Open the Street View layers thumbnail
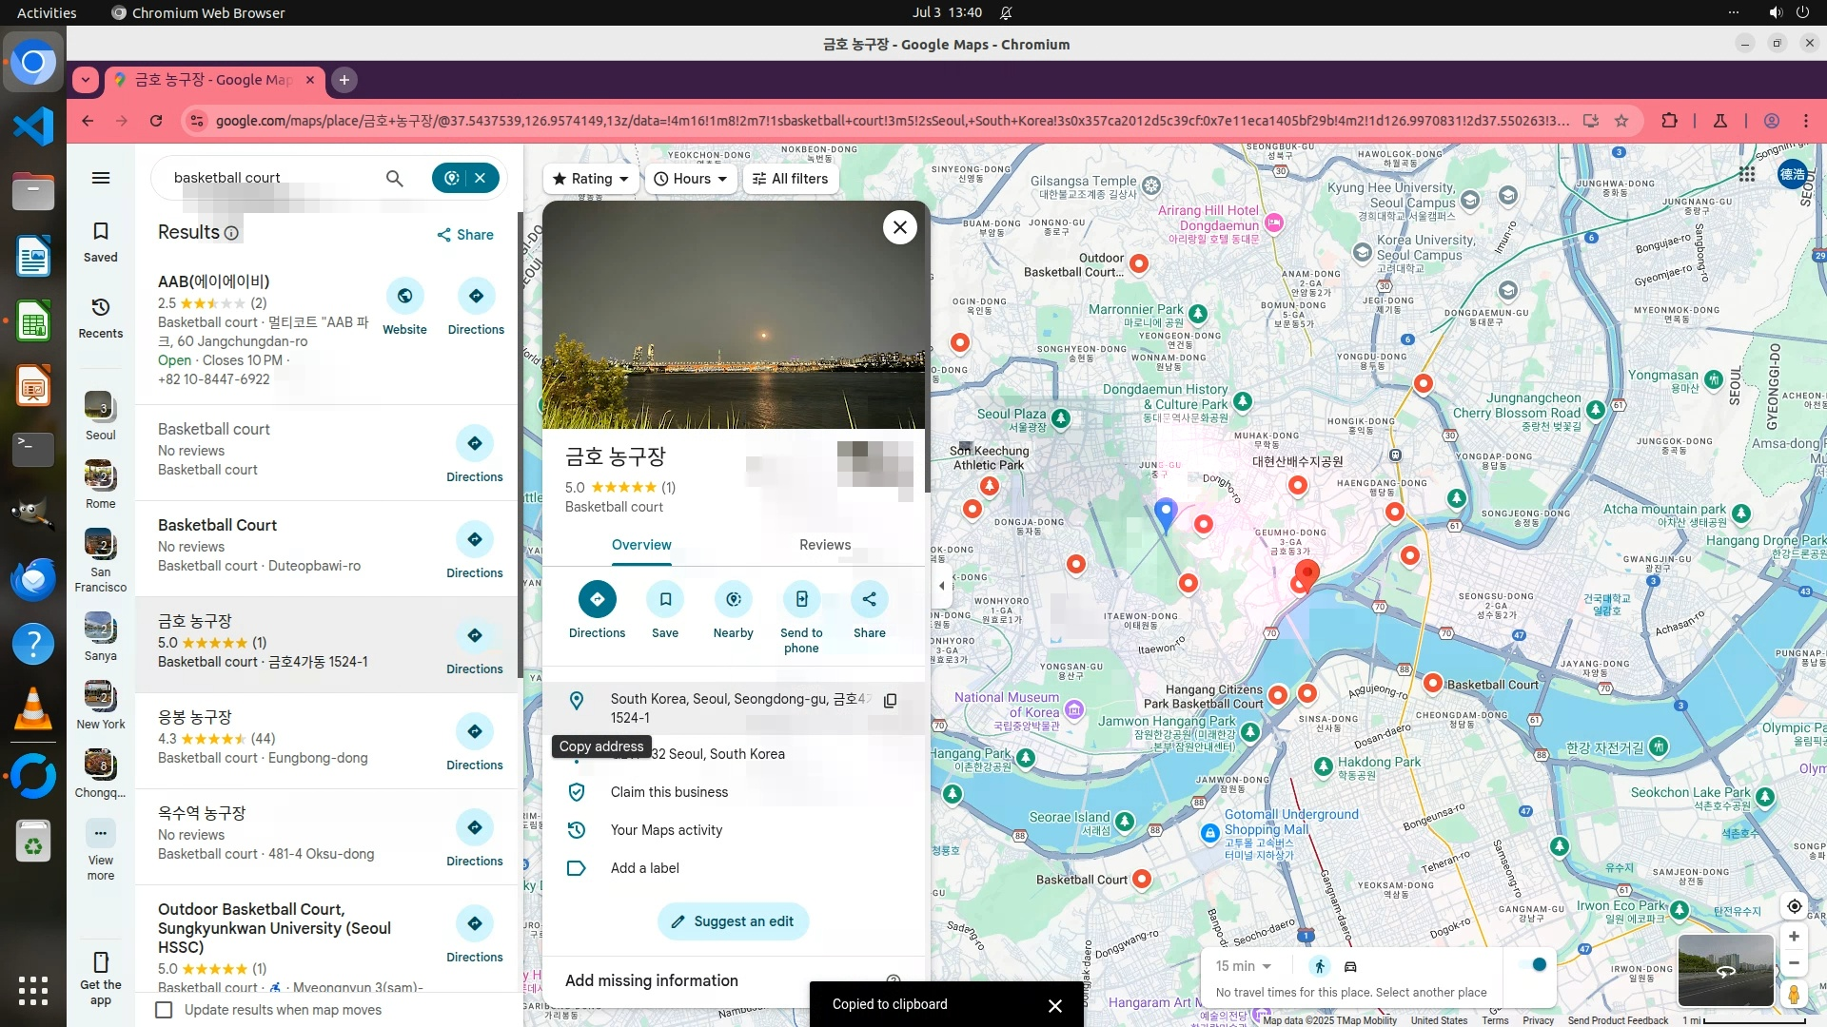This screenshot has height=1027, width=1827. [x=1725, y=970]
